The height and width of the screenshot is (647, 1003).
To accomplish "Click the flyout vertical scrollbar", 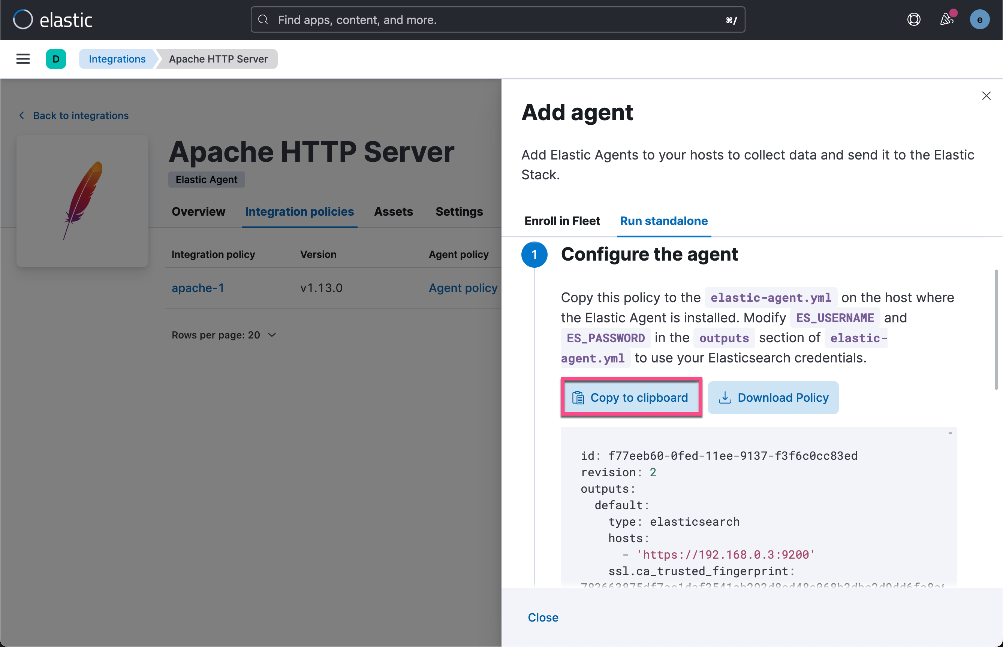I will coord(996,330).
